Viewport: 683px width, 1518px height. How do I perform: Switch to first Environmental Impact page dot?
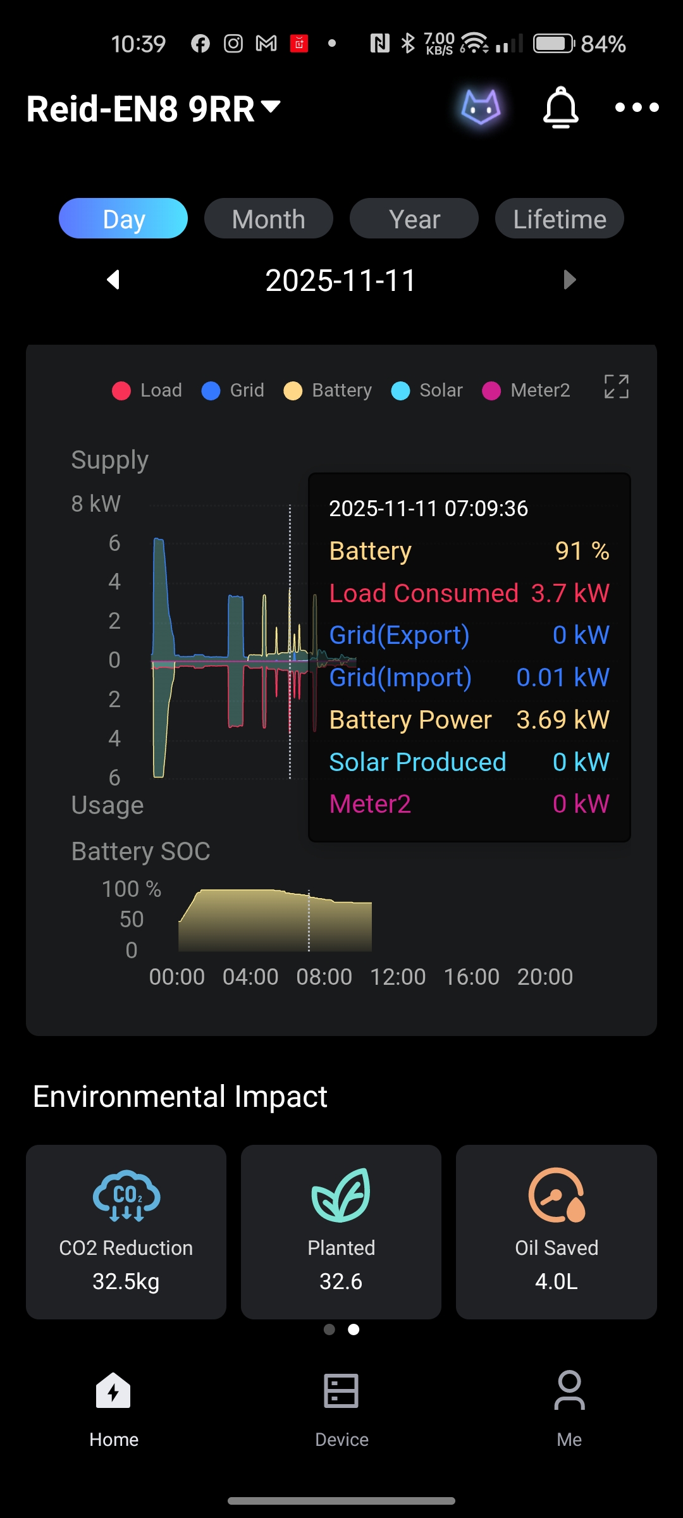coord(329,1330)
